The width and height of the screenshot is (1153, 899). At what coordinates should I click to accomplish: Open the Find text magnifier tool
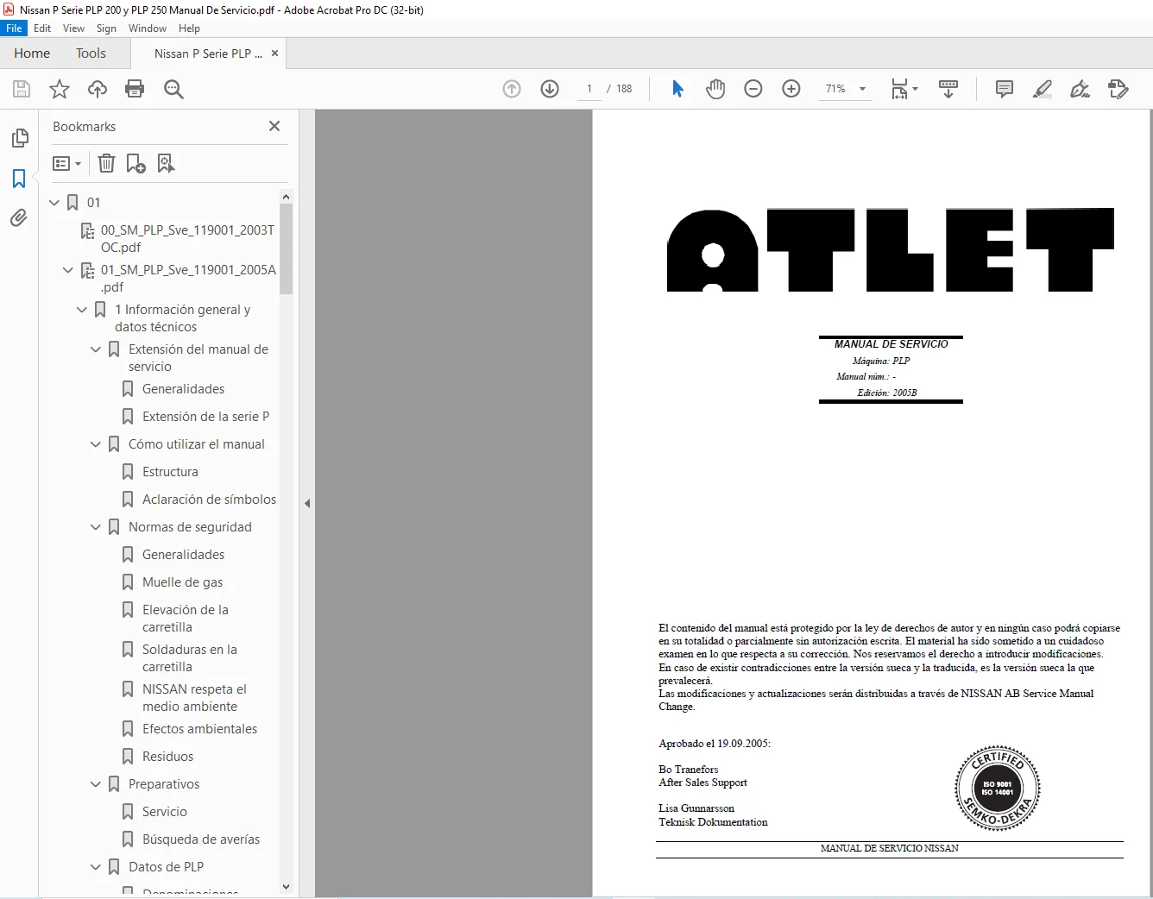(173, 89)
